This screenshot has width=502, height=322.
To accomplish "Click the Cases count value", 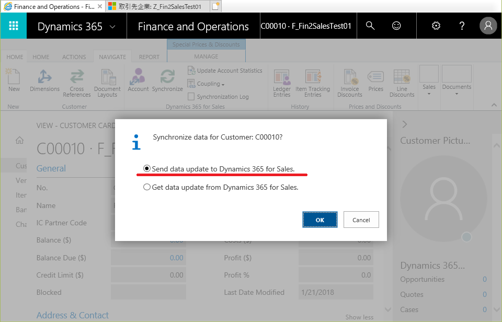I will pyautogui.click(x=485, y=309).
